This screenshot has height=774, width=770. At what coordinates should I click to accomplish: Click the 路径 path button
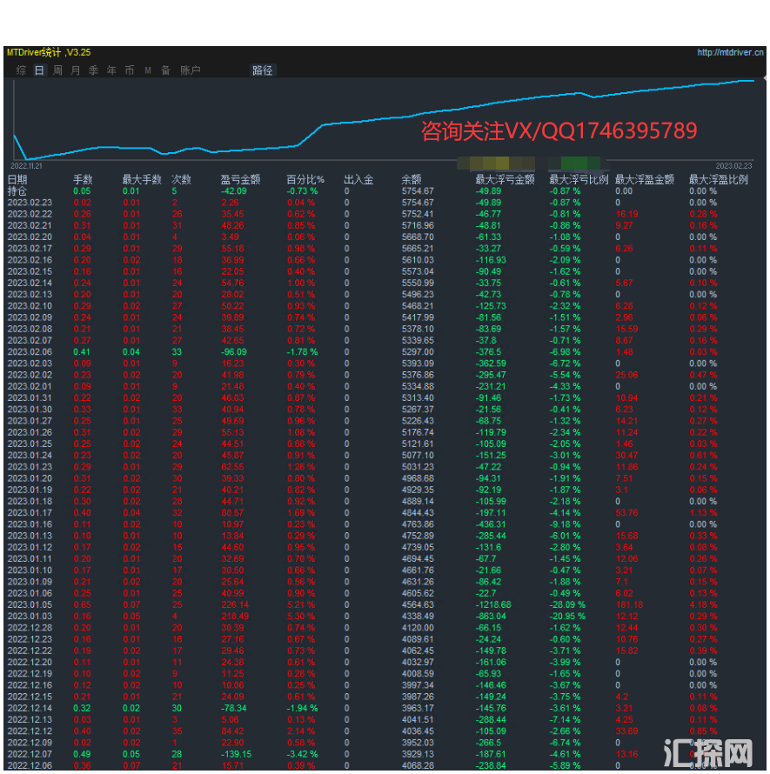pos(262,70)
